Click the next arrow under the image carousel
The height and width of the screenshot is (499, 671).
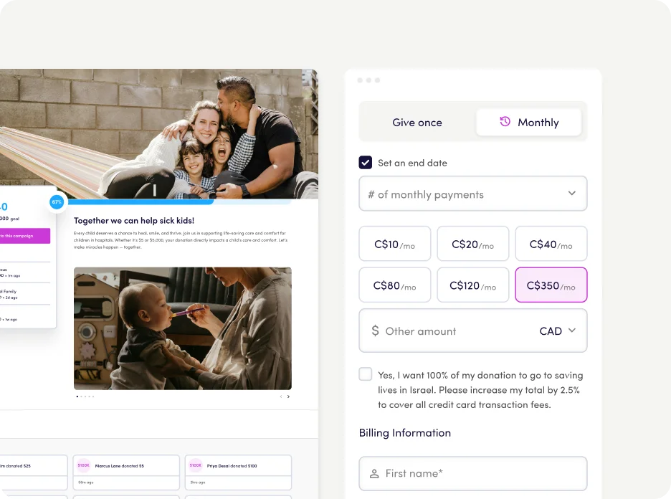pos(288,396)
